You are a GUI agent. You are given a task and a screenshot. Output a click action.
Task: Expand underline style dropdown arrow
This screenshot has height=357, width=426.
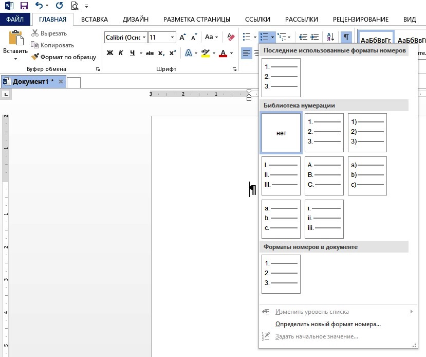[141, 53]
